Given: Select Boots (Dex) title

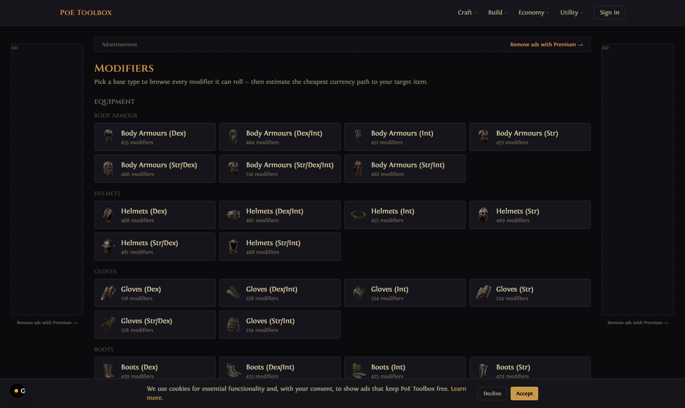Looking at the screenshot, I should [x=139, y=367].
